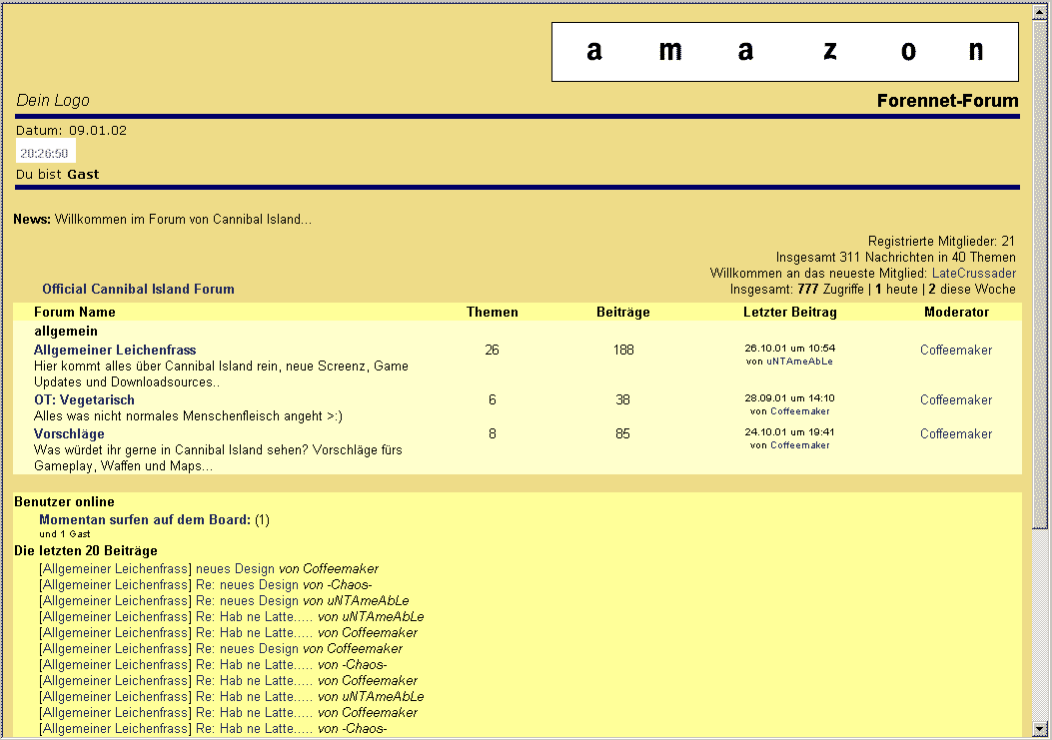
Task: Click the clock field showing 20:26:50
Action: click(46, 152)
